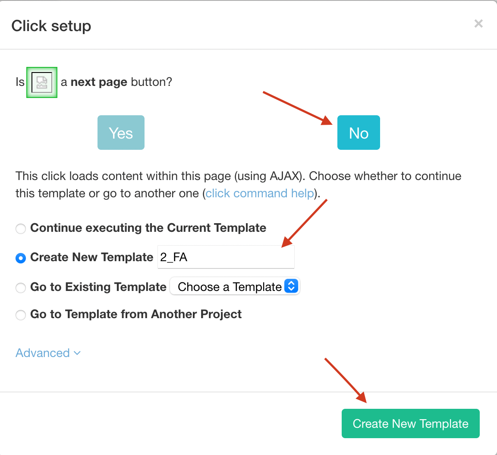
Task: Click the bold "next page" text label
Action: (99, 82)
